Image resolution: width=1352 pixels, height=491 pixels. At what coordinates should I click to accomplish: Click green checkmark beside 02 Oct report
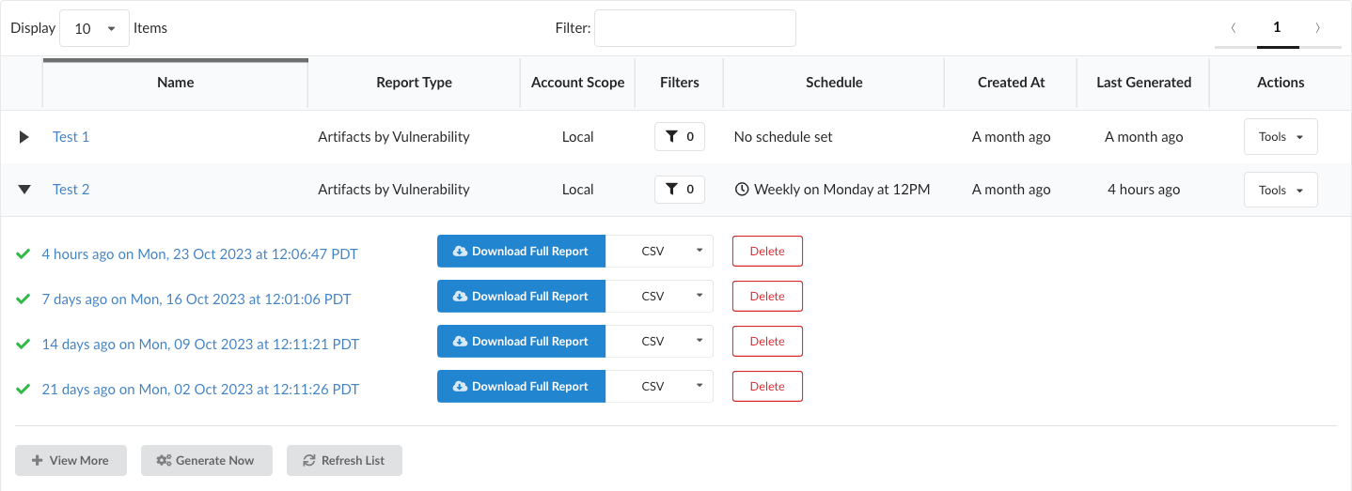24,390
